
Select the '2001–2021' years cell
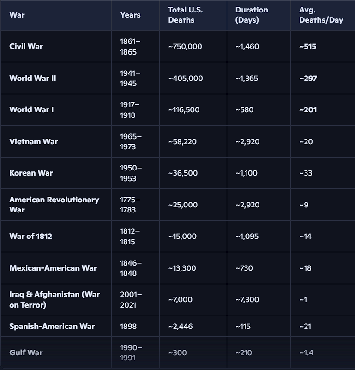[131, 299]
